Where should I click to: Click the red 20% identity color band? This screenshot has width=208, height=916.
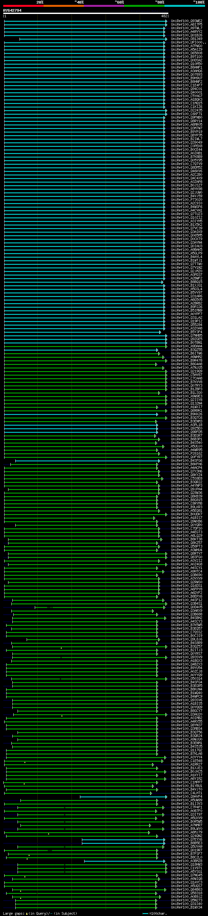point(23,6)
